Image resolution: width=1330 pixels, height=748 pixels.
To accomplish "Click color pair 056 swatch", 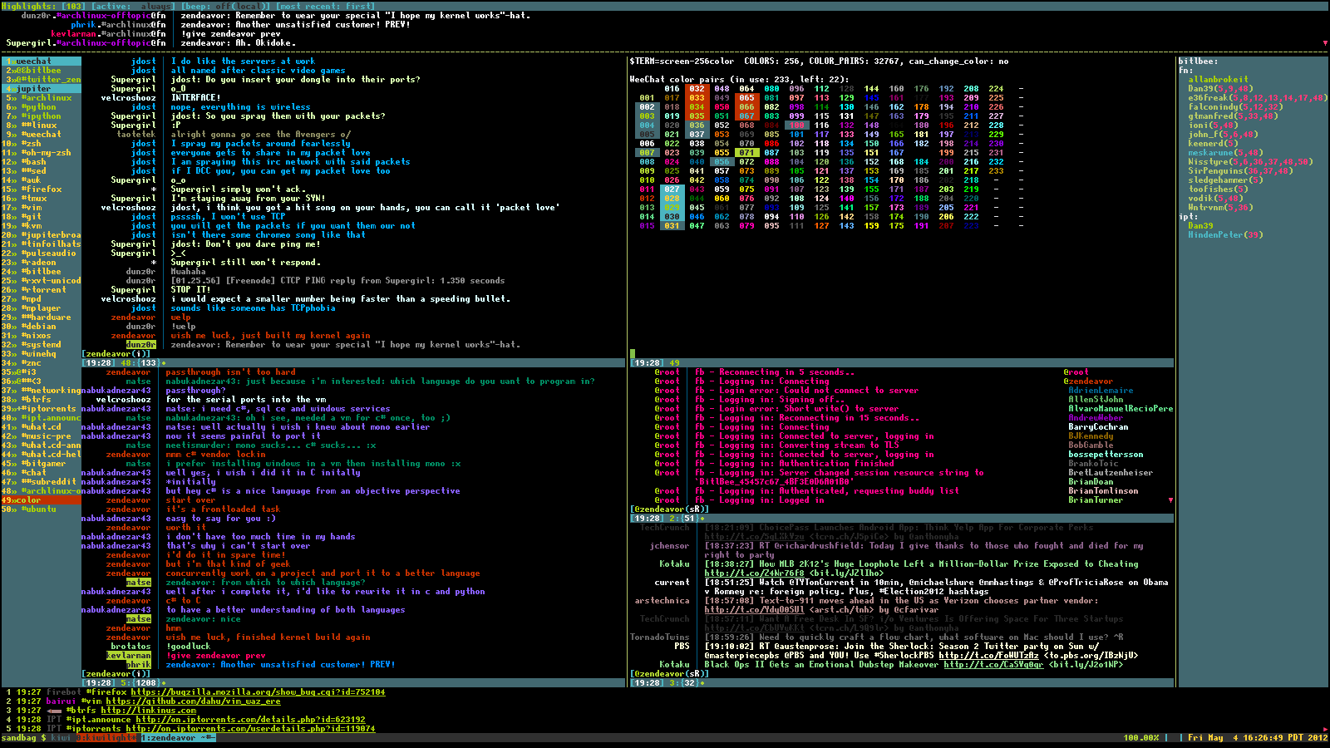I will tap(722, 162).
